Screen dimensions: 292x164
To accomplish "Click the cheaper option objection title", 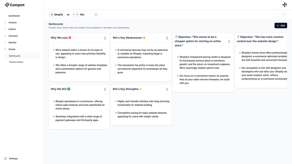I will pyautogui.click(x=198, y=41).
